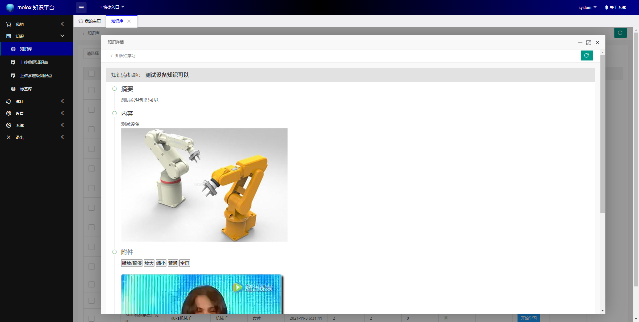Image resolution: width=639 pixels, height=322 pixels.
Task: Click the dialog vertical scrollbar thumb
Action: (x=602, y=134)
